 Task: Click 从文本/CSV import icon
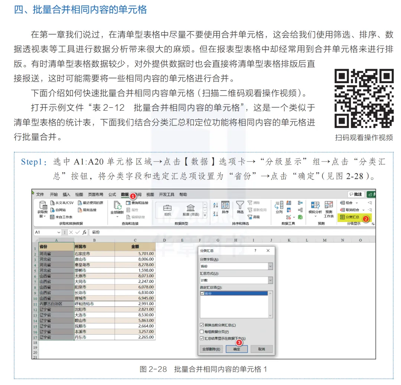tap(53, 203)
